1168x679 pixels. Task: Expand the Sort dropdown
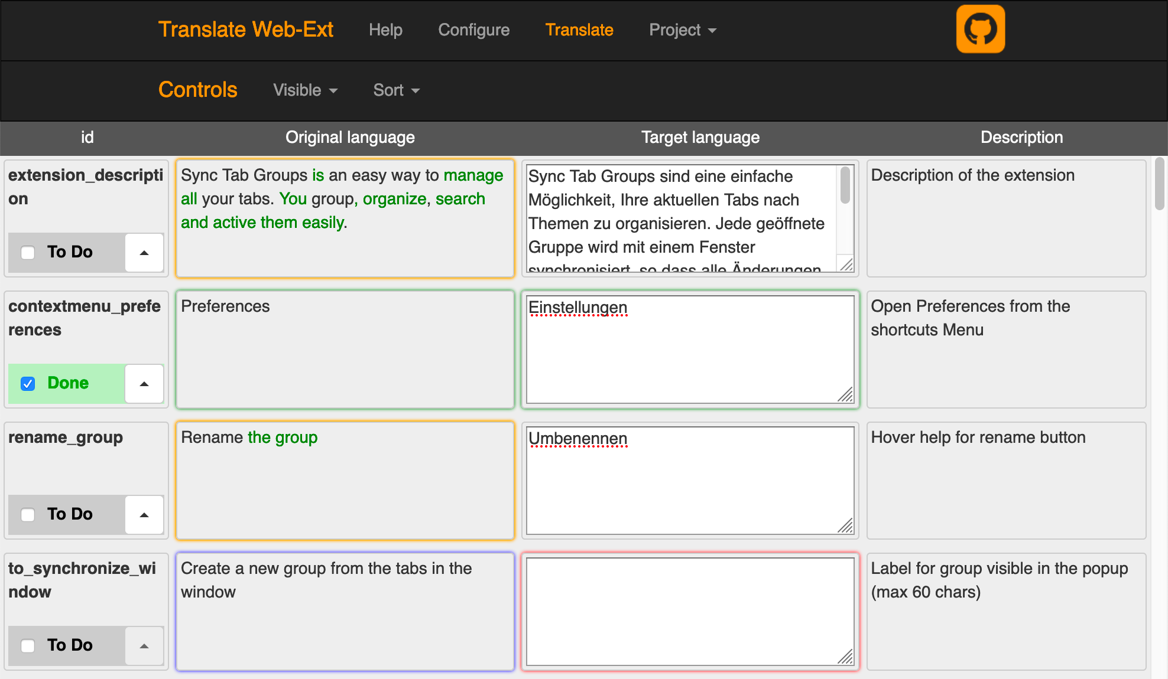click(396, 90)
